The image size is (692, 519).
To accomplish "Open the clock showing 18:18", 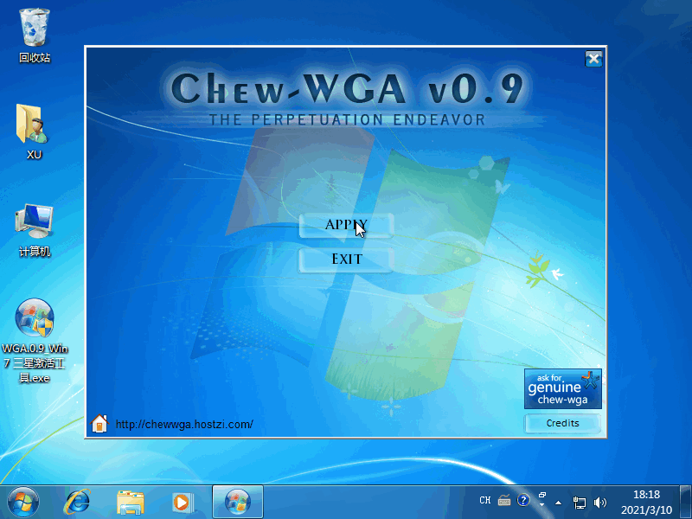I will click(x=646, y=501).
